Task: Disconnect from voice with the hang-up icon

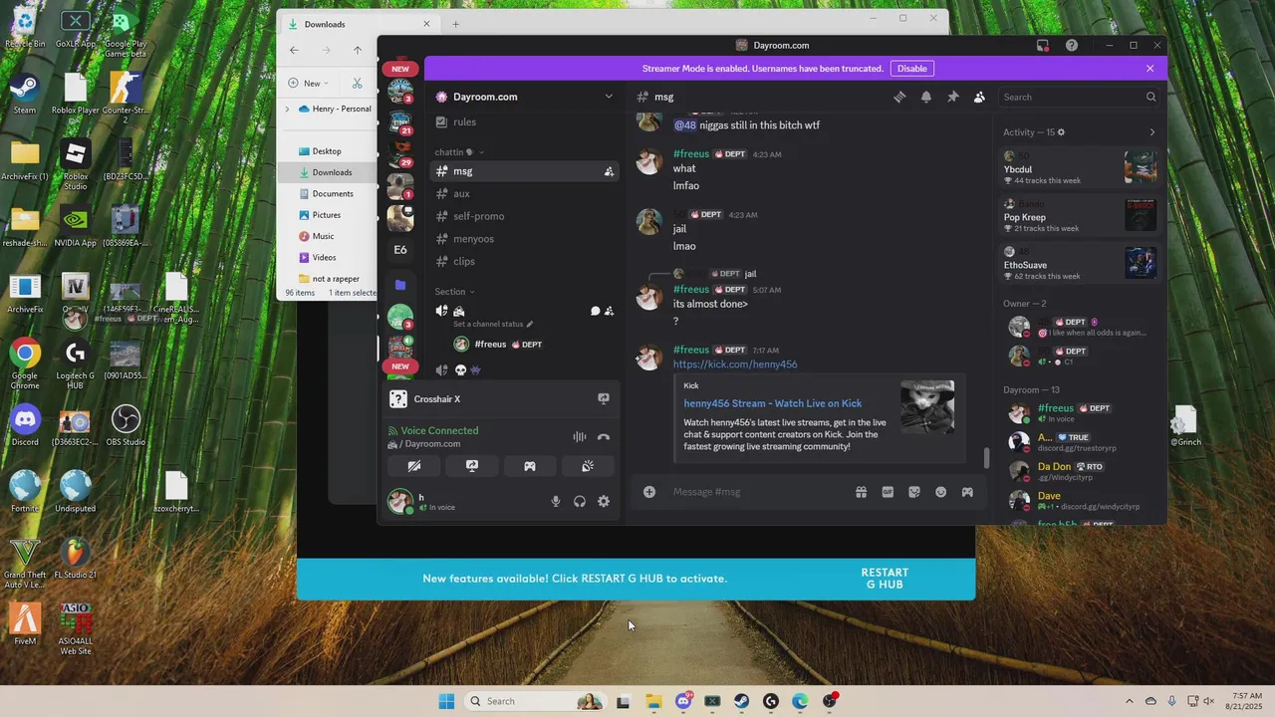Action: pos(604,437)
